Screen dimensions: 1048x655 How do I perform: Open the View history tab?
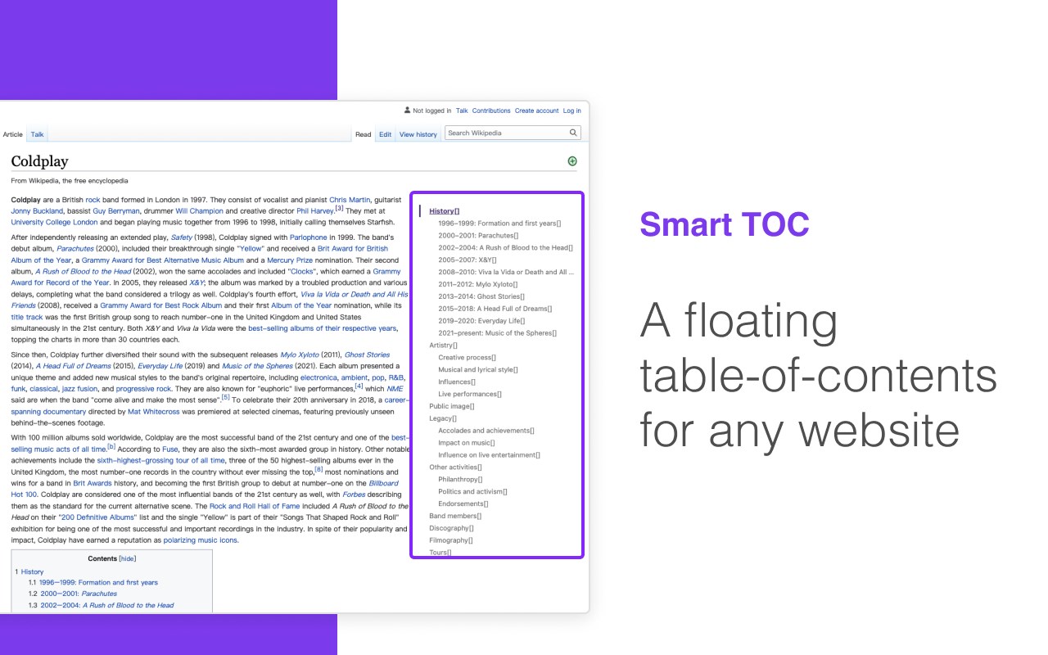coord(418,134)
